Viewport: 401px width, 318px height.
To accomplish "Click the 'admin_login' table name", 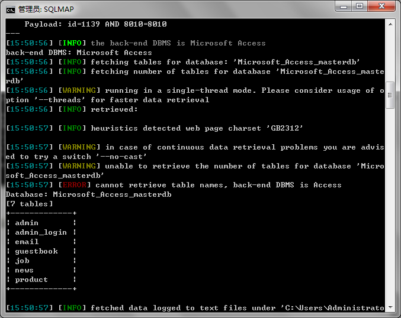I will pyautogui.click(x=41, y=232).
